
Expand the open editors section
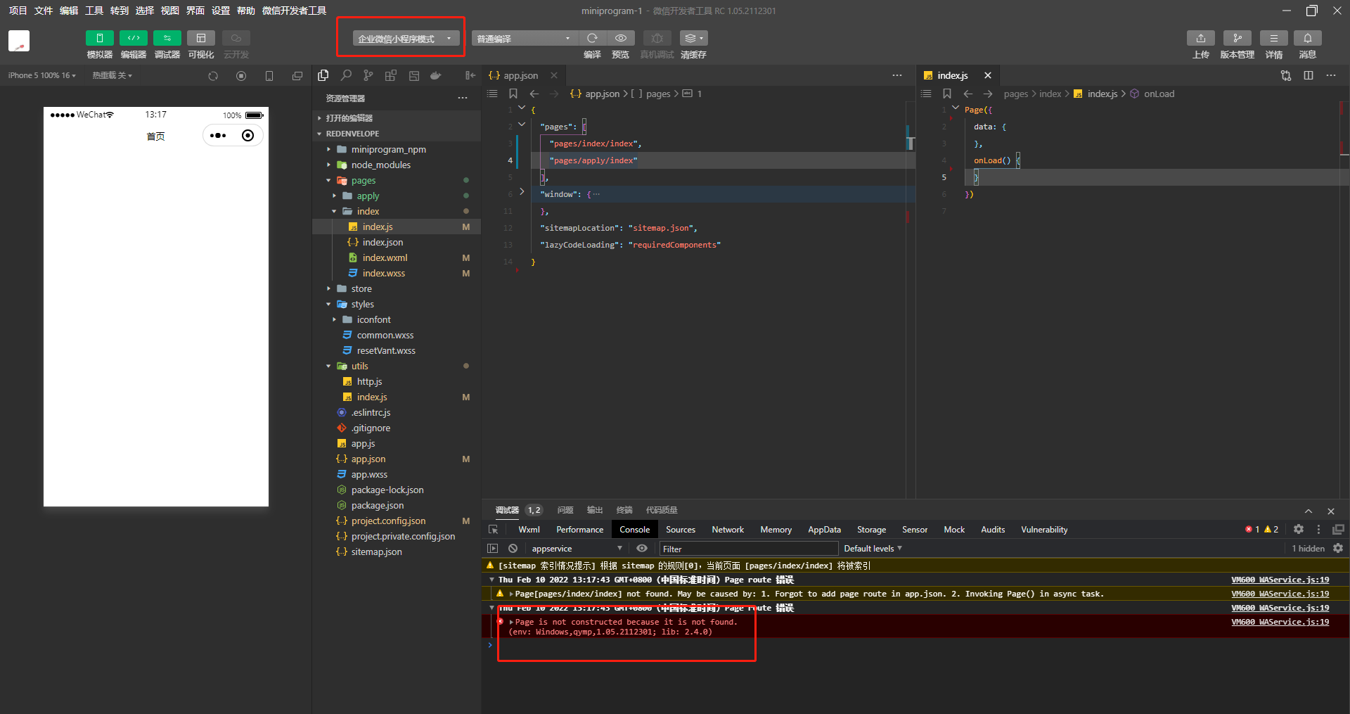click(397, 118)
